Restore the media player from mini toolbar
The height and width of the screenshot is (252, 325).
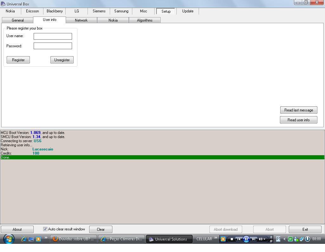[271, 241]
